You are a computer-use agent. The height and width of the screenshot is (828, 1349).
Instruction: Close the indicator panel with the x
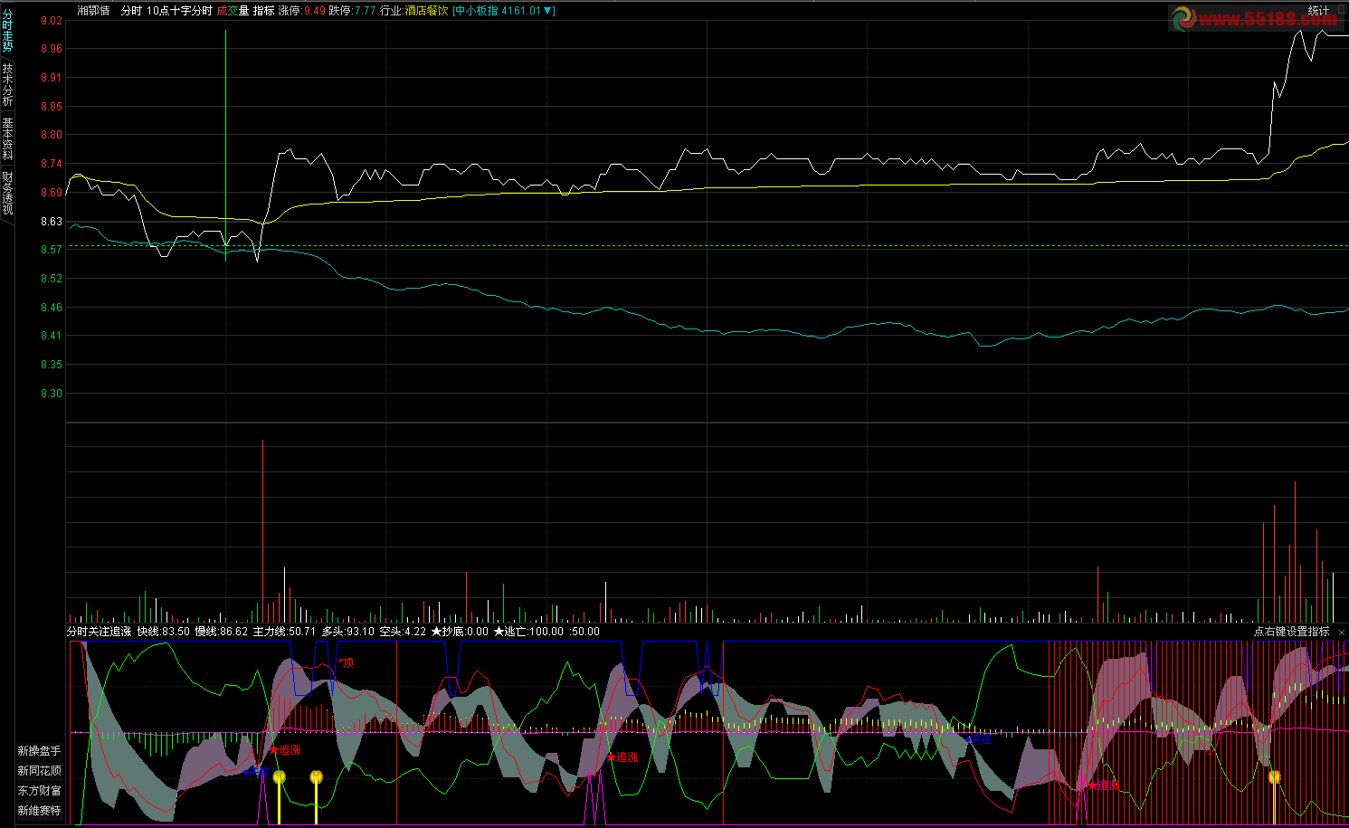[1342, 632]
